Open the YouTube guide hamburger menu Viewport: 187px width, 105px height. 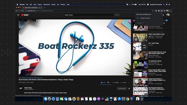(18, 15)
